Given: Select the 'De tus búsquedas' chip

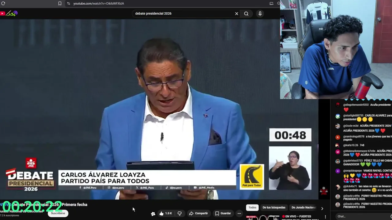Looking at the screenshot, I should tap(274, 207).
